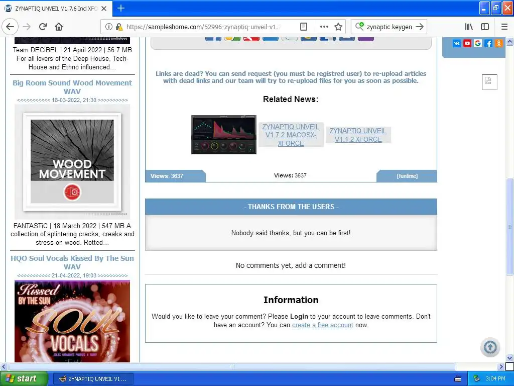Image resolution: width=514 pixels, height=386 pixels.
Task: Click the search engine magnifier icon
Action: click(x=359, y=26)
